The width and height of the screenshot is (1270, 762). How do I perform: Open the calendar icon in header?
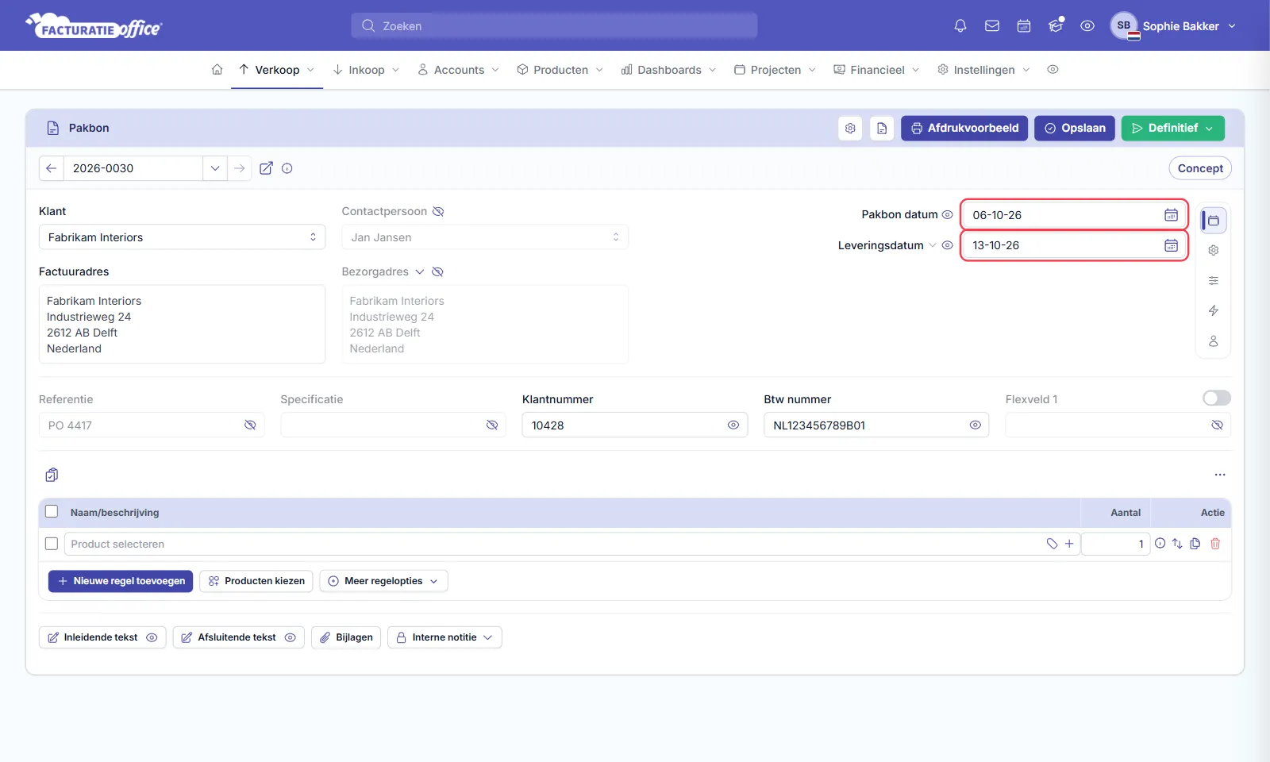1024,26
